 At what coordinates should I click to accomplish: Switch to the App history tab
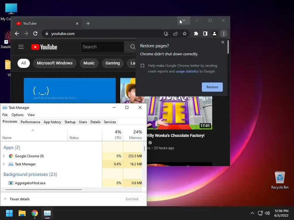[x=52, y=122]
